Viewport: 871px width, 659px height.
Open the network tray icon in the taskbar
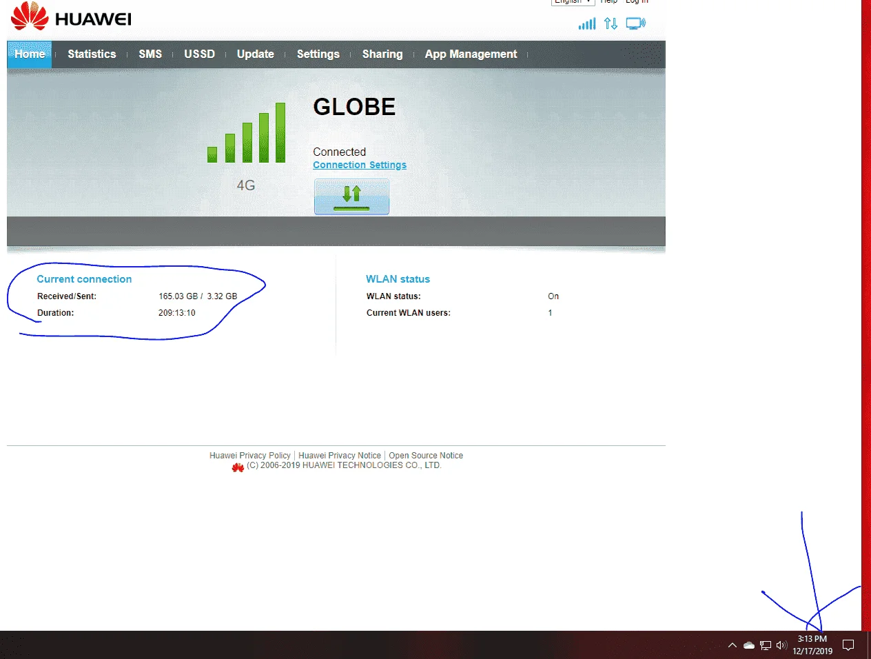pos(766,645)
